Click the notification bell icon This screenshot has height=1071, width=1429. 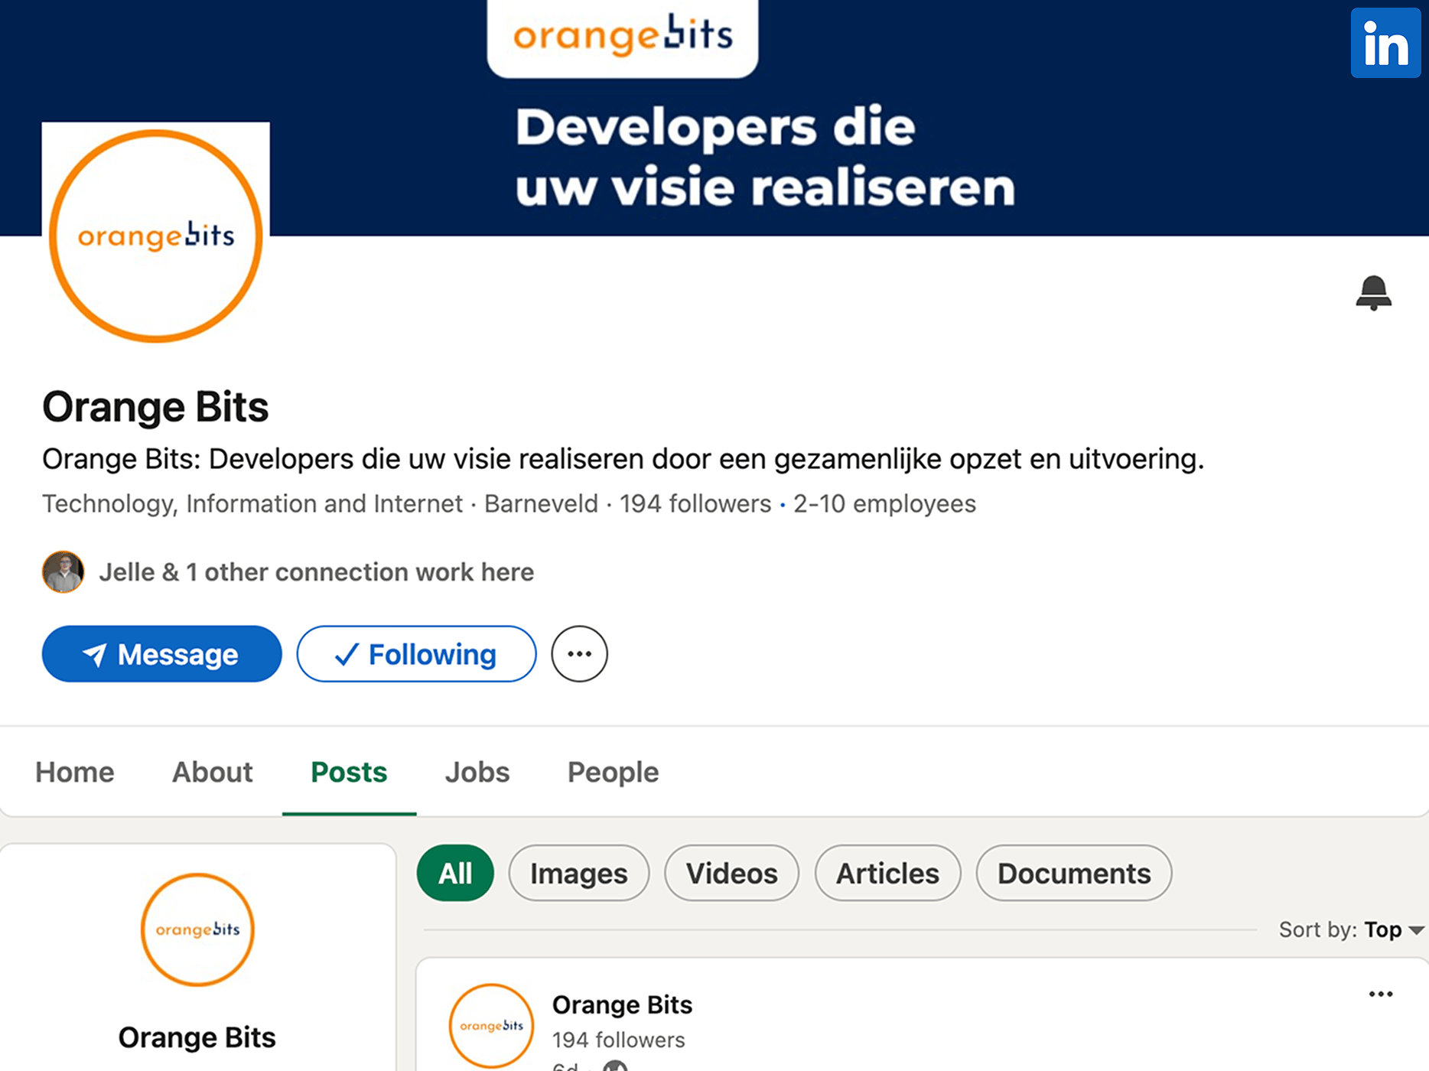[1374, 292]
